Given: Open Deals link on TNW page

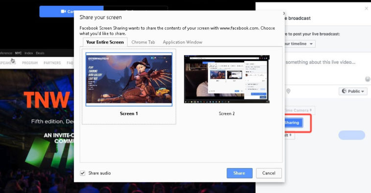Looking at the screenshot, I should pos(40,53).
